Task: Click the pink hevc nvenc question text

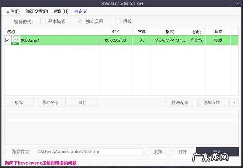Action: click(41, 163)
